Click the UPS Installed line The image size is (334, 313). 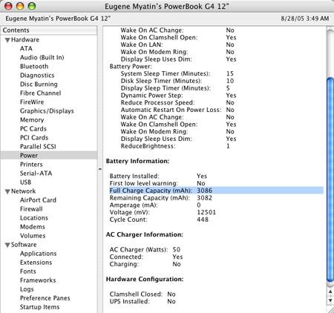pyautogui.click(x=143, y=301)
